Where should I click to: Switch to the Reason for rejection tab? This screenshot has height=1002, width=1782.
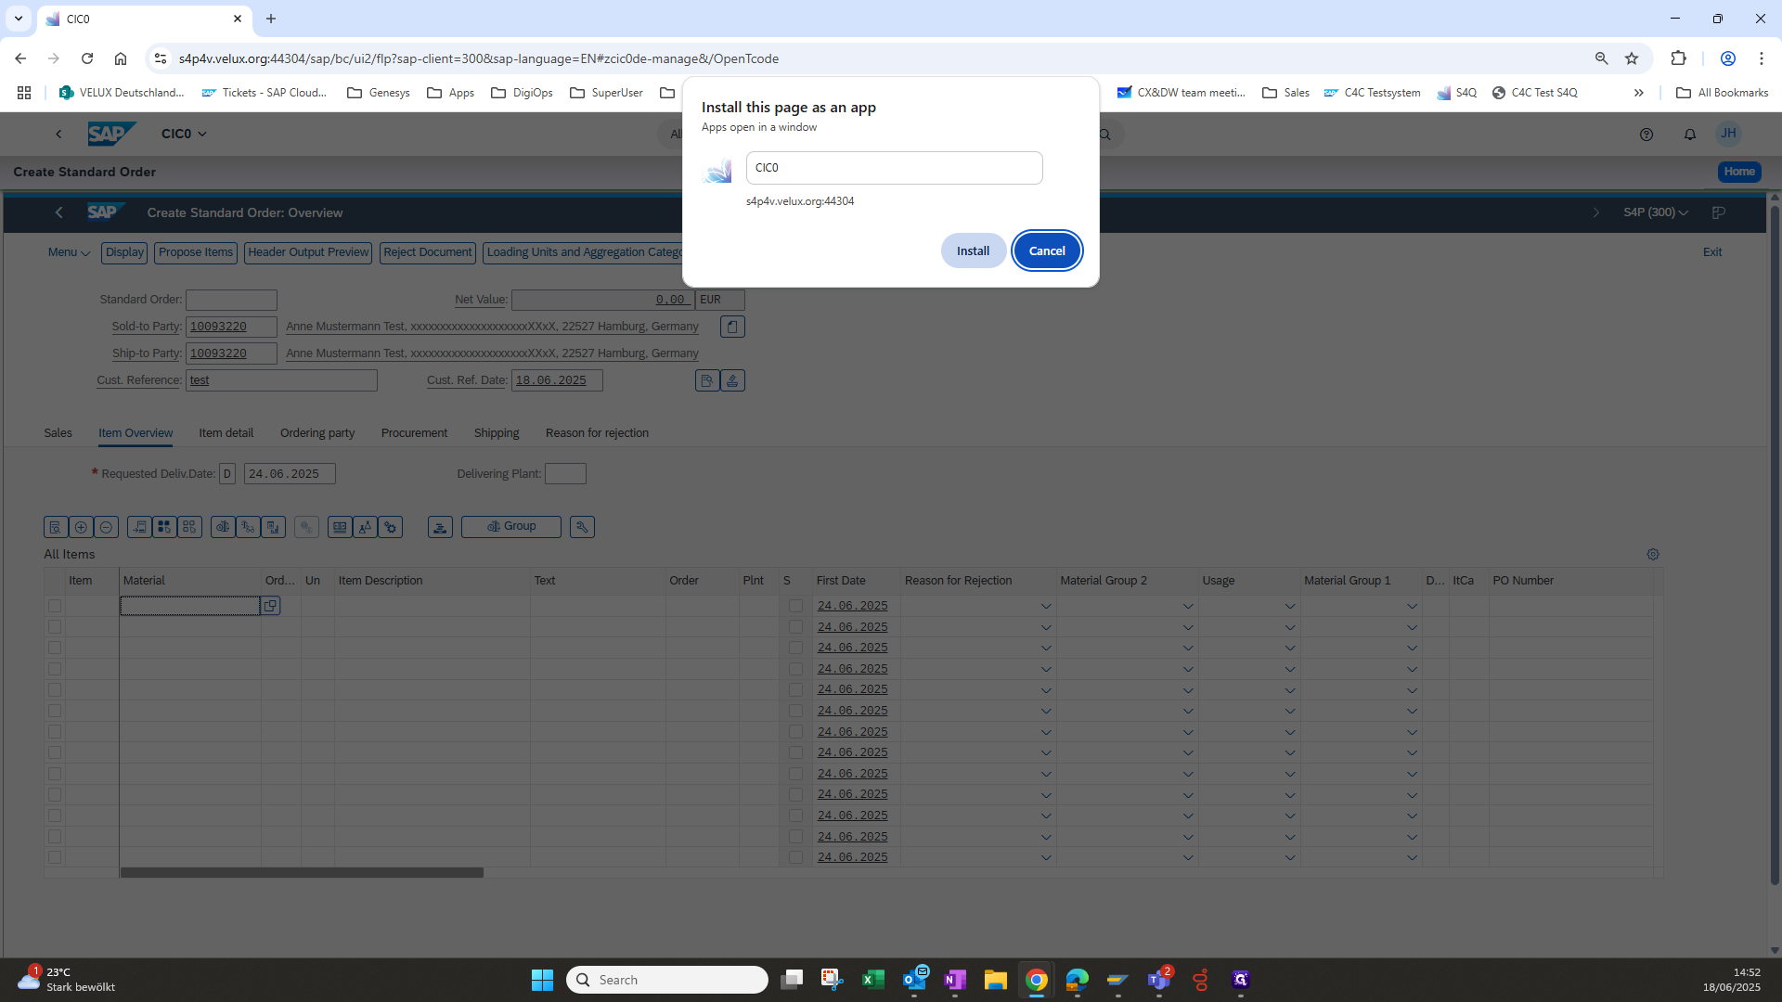pyautogui.click(x=597, y=433)
